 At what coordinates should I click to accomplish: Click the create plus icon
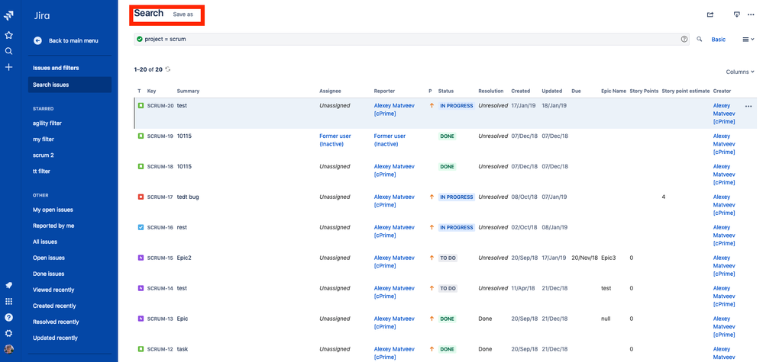[x=8, y=67]
